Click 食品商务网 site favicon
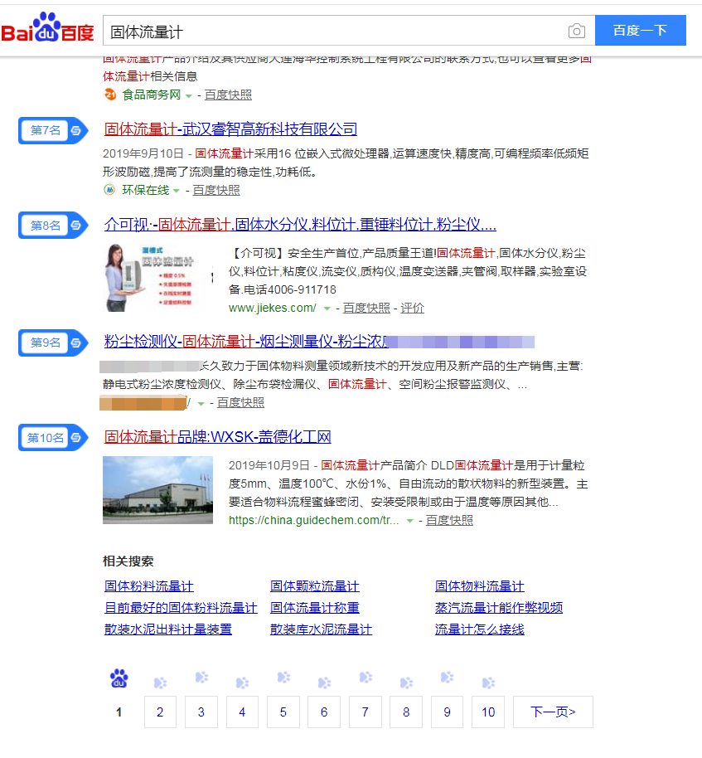 [x=110, y=95]
